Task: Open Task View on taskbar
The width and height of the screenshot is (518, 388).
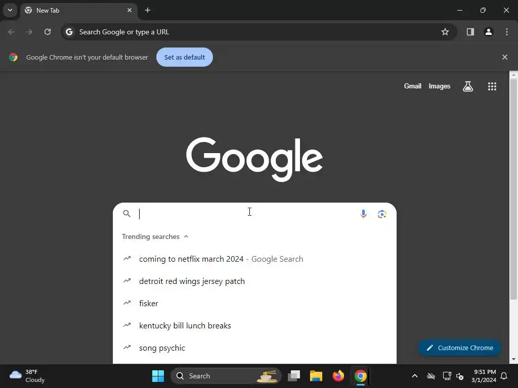Action: [x=294, y=376]
